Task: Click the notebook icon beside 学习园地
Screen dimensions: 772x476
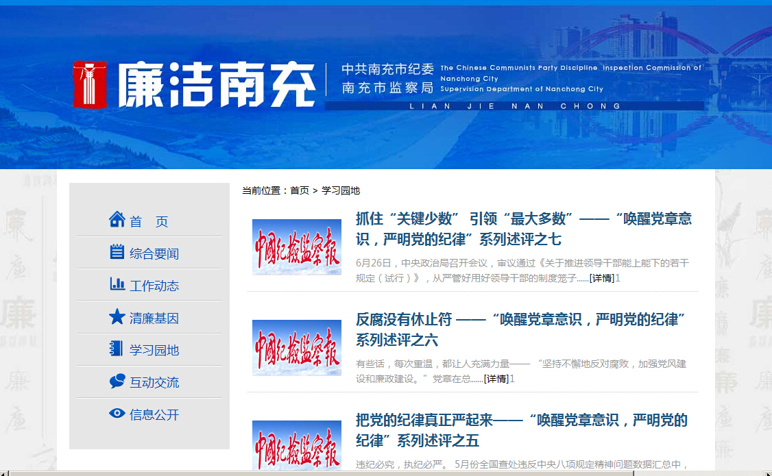Action: click(117, 349)
